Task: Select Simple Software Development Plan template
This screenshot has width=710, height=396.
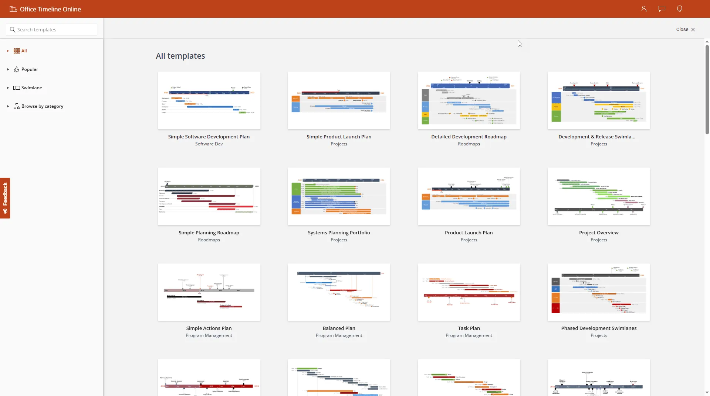Action: point(209,100)
